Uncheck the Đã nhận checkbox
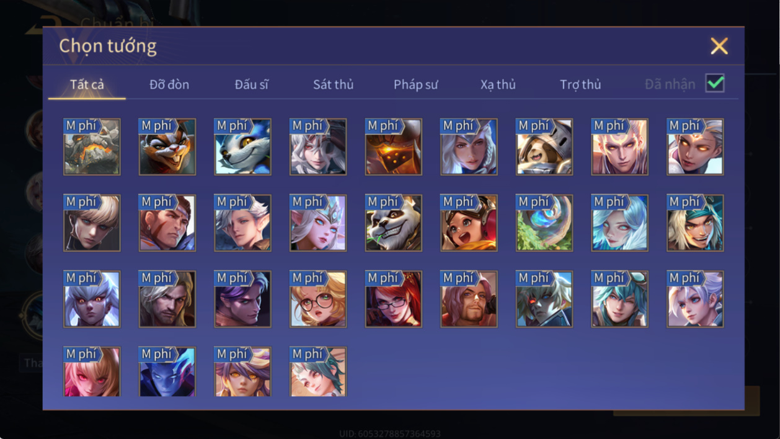The image size is (780, 439). point(715,83)
